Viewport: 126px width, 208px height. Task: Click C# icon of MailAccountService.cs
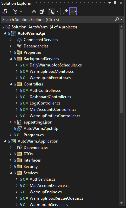tap(25, 186)
